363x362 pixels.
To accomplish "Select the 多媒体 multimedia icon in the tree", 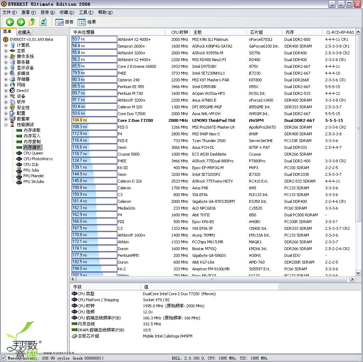I will [x=12, y=73].
